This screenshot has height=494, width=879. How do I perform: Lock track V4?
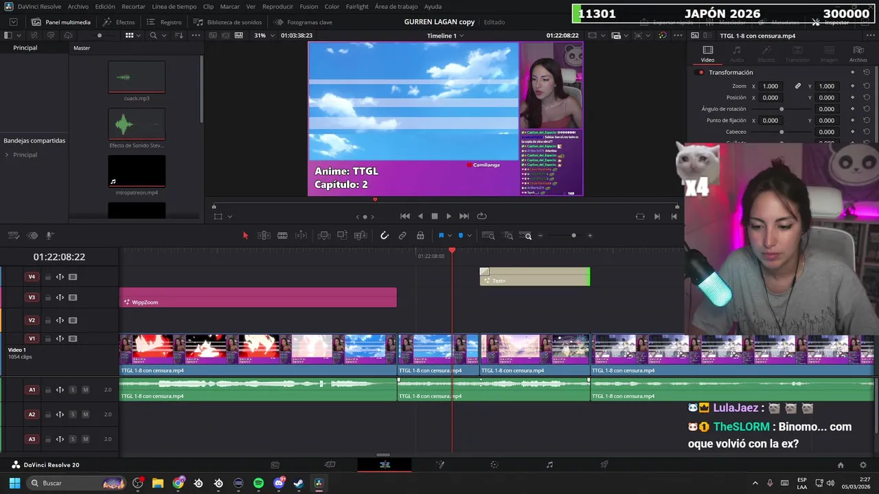point(48,277)
